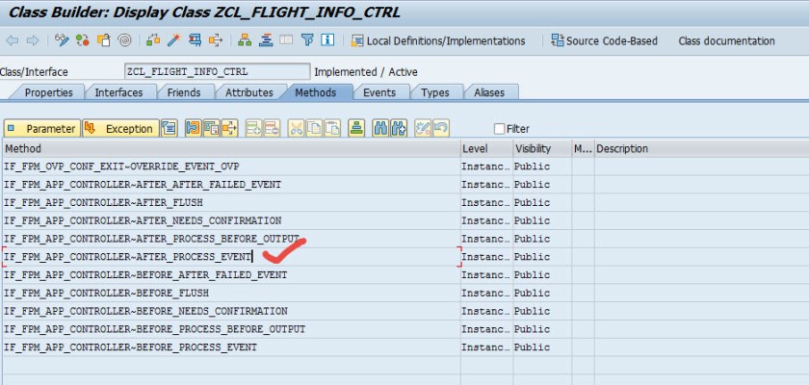809x385 pixels.
Task: Click the orange redefine method icon
Action: click(193, 128)
